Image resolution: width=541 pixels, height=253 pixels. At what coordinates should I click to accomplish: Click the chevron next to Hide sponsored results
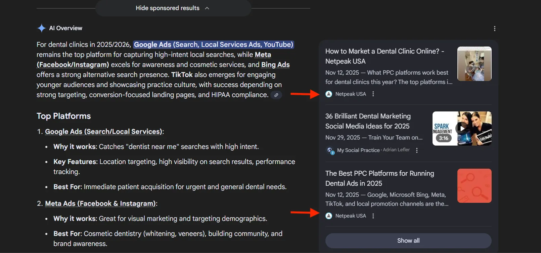(x=207, y=8)
